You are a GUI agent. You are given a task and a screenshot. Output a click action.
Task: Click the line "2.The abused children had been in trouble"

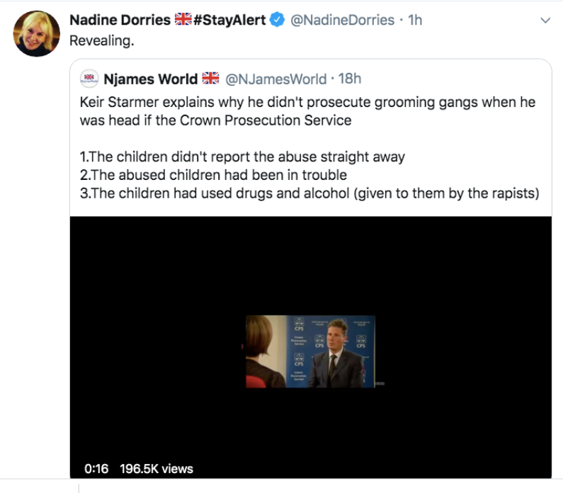[x=213, y=175]
